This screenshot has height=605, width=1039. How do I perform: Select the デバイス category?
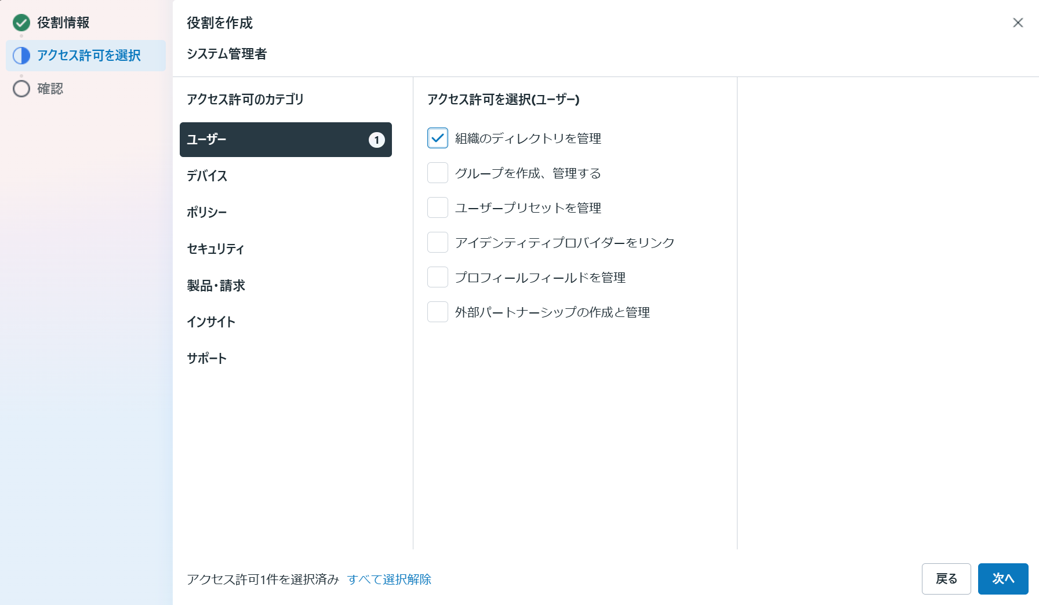click(207, 176)
